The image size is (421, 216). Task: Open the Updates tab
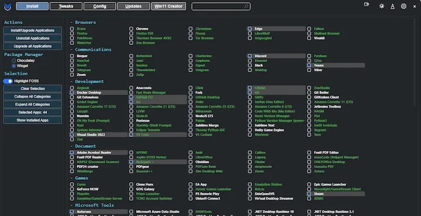[x=133, y=6]
